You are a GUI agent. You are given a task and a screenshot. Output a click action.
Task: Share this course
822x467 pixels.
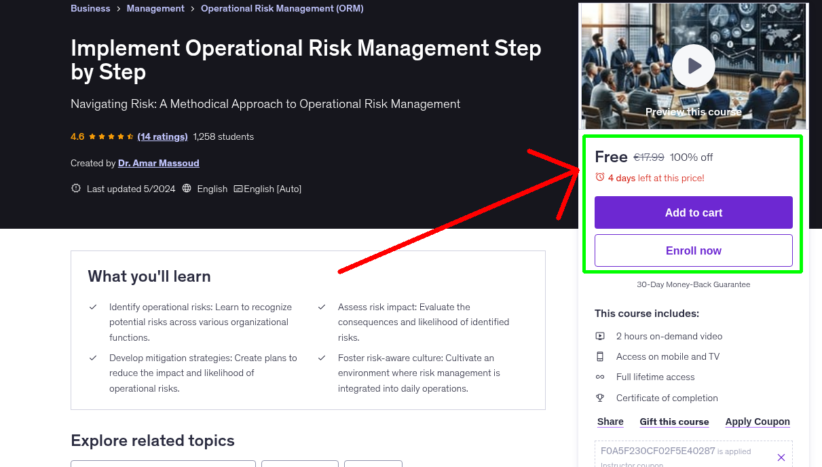tap(610, 422)
